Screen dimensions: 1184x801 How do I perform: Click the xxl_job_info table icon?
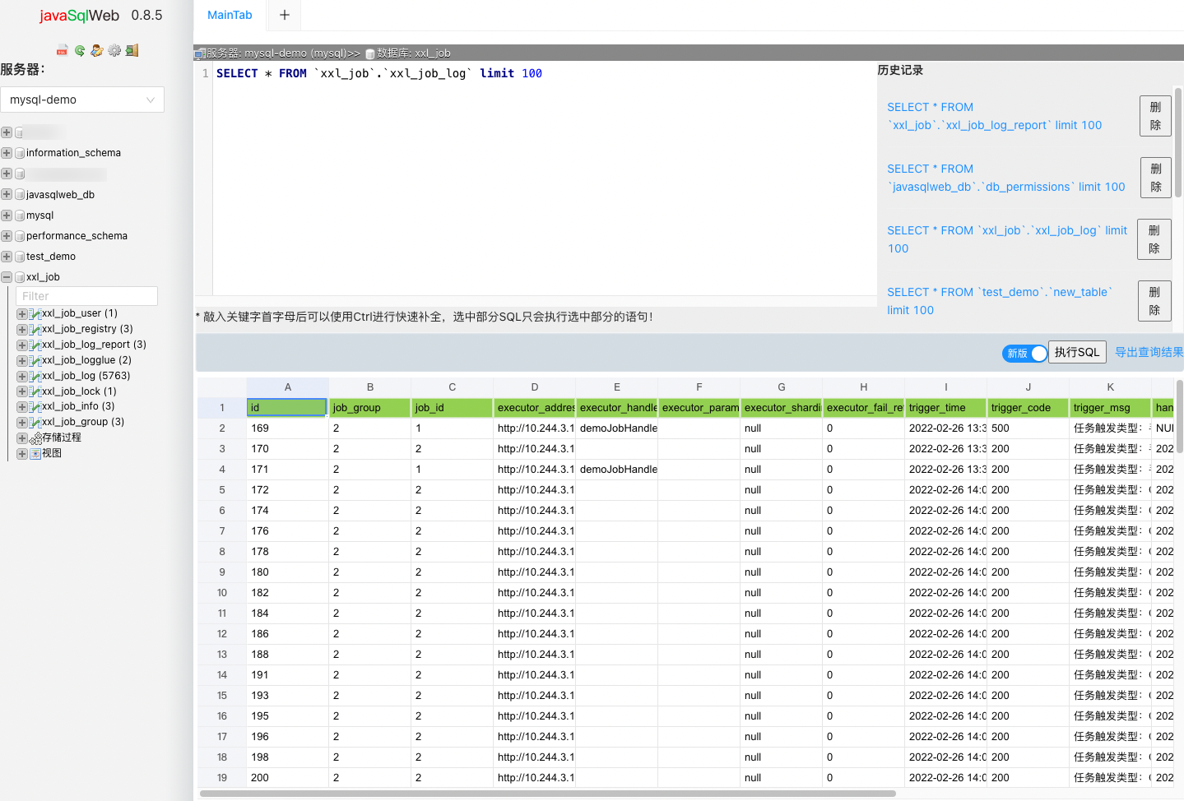pos(35,406)
